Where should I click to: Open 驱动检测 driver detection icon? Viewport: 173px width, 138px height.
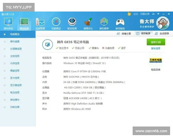72,24
